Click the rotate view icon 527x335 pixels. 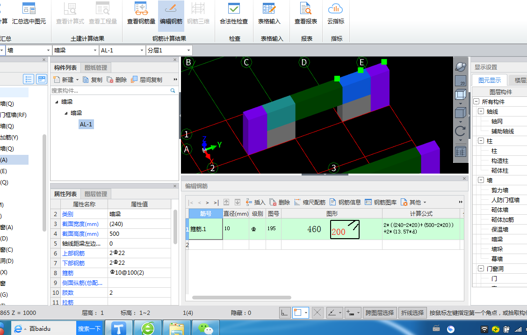pos(461,131)
